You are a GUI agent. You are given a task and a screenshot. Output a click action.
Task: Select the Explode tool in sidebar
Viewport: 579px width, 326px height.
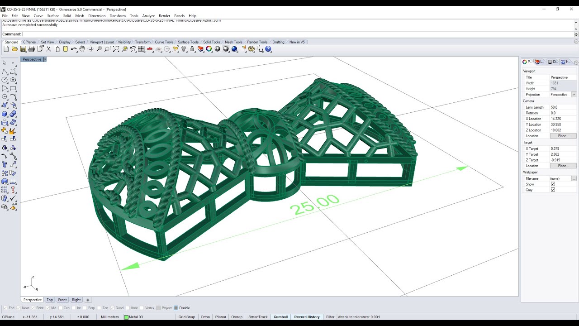13,130
